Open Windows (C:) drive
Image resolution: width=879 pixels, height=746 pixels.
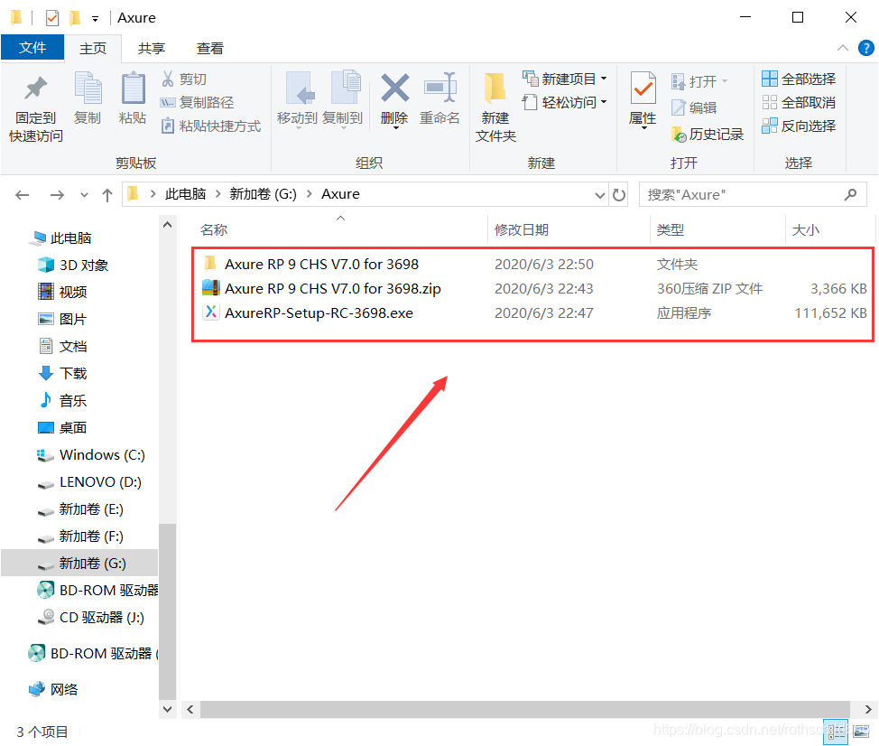[x=91, y=455]
